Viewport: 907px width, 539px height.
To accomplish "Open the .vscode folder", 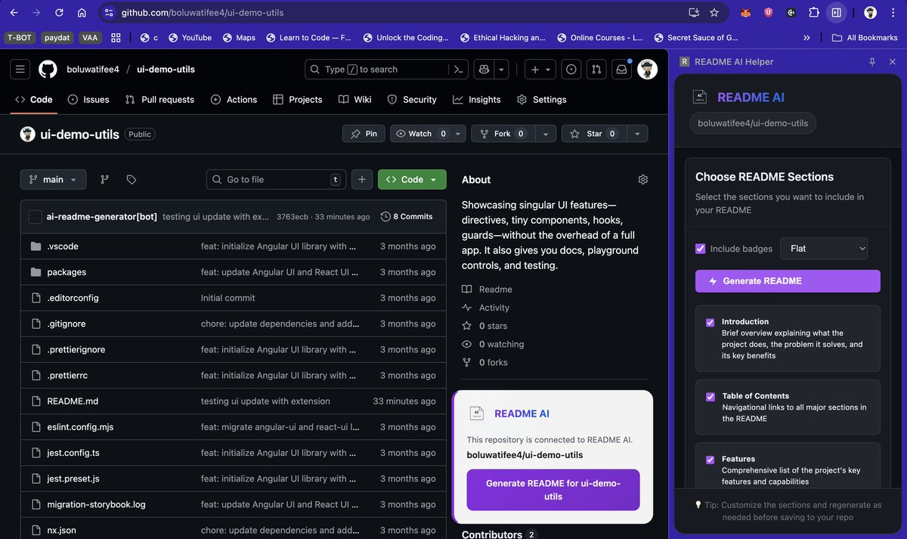I will pos(63,246).
